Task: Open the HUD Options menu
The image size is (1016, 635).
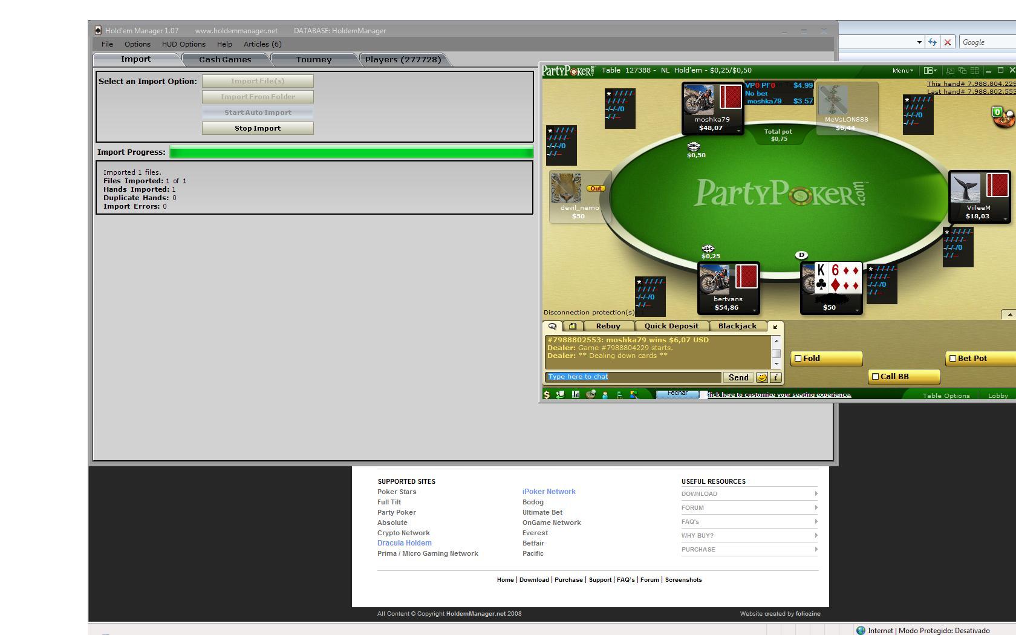Action: [184, 44]
